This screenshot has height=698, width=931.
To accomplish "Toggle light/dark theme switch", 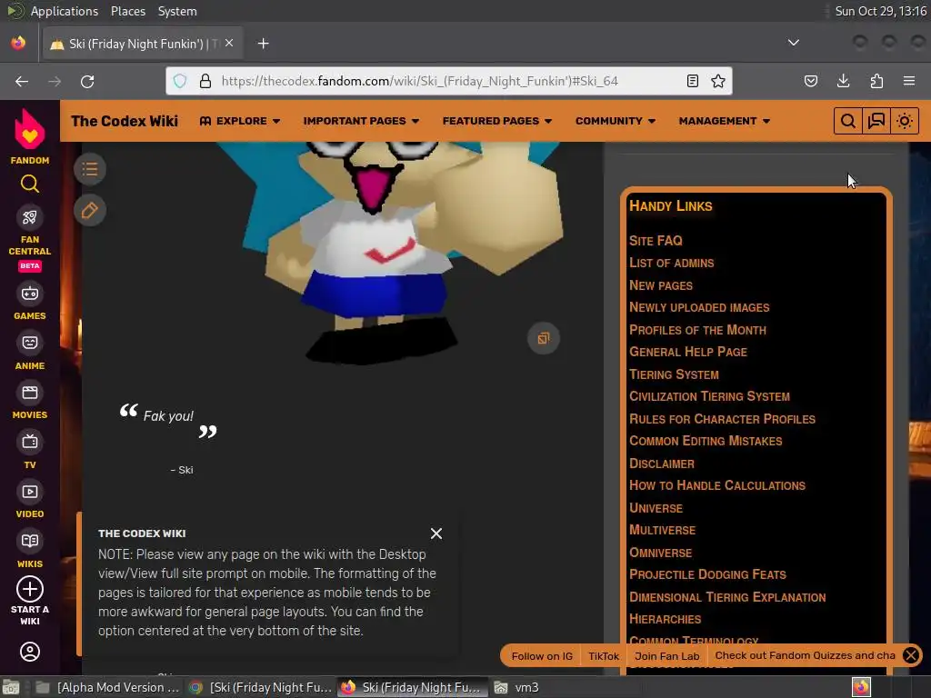I will 905,121.
